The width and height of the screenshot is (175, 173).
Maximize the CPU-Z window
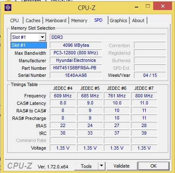tap(148, 6)
